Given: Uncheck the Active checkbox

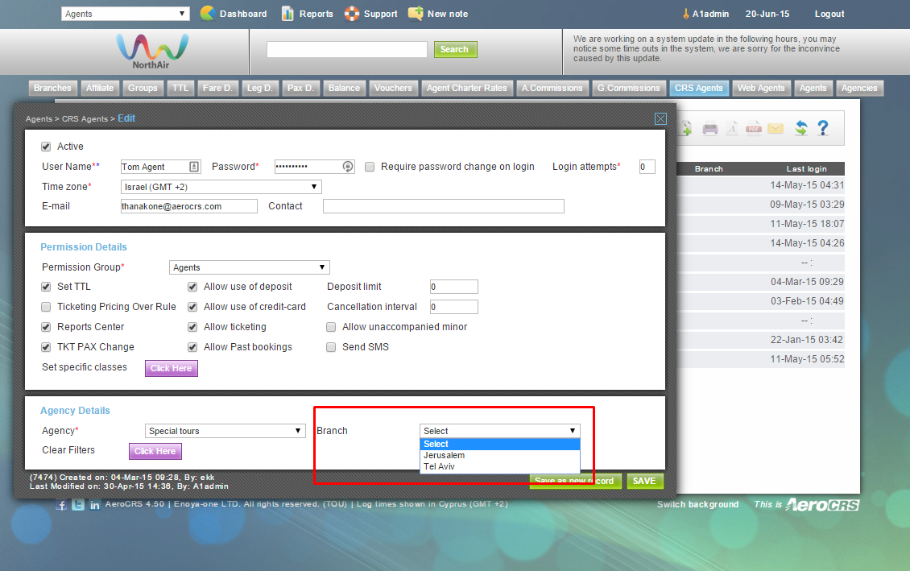Looking at the screenshot, I should coord(46,147).
